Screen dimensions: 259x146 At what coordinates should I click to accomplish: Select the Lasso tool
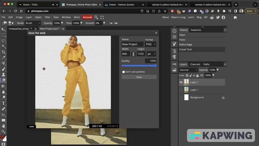3,41
